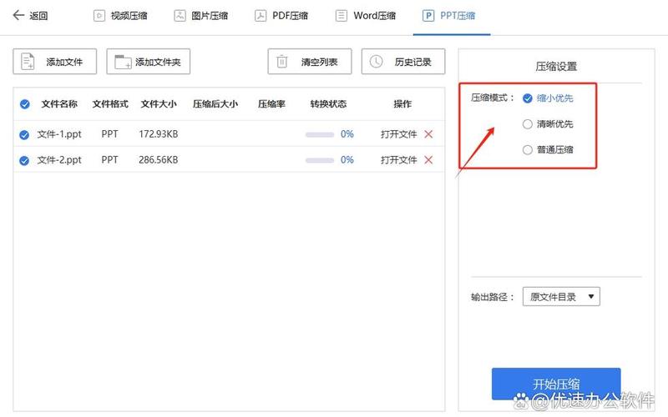This screenshot has width=668, height=417.
Task: Click the progress bar of 文件-2.ppt
Action: [x=320, y=160]
